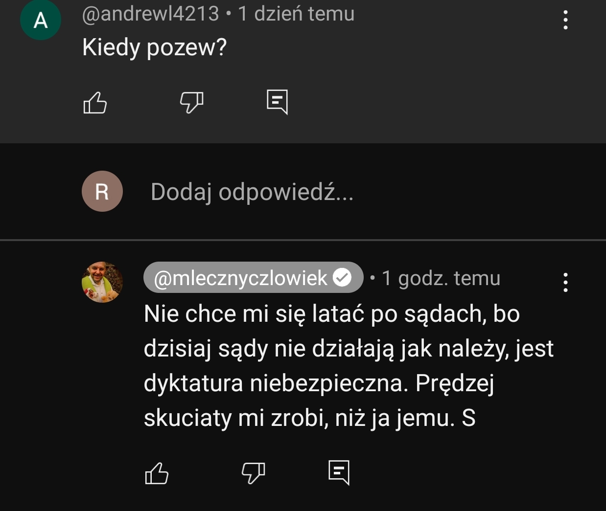Viewport: 606px width, 511px height.
Task: Click reply icon under andrewl4213's comment
Action: [x=277, y=102]
